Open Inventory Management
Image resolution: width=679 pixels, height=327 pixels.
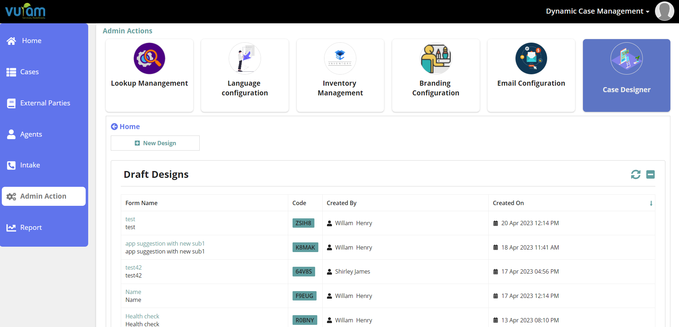click(340, 75)
